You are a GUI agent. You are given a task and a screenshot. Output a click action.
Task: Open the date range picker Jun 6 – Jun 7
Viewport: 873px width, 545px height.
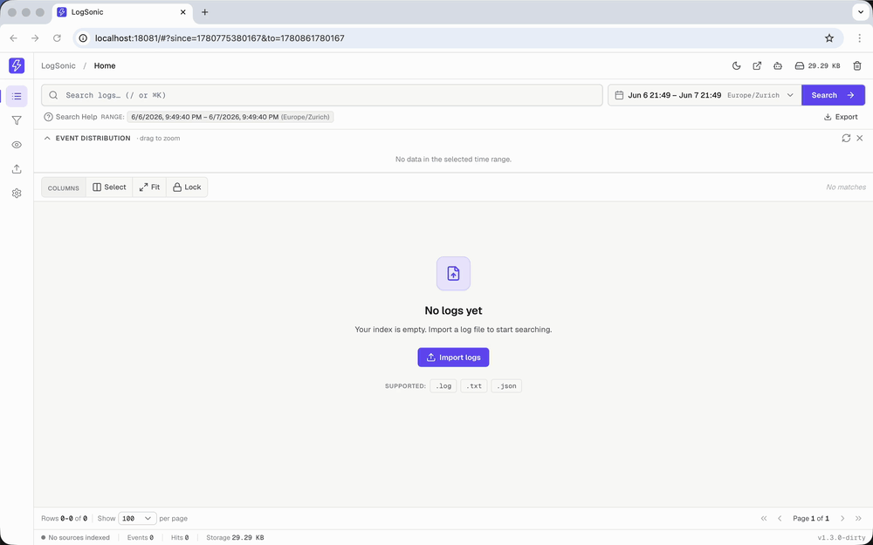(705, 95)
